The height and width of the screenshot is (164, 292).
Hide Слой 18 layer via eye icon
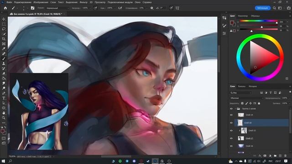(x=231, y=123)
